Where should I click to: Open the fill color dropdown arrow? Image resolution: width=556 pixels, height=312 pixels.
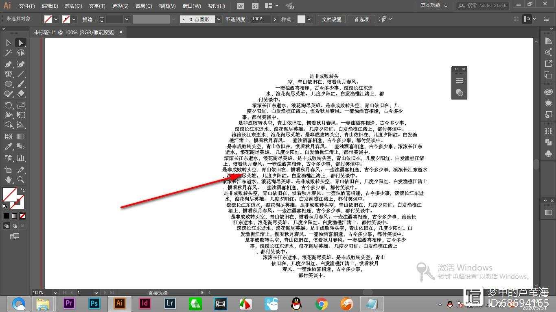56,19
